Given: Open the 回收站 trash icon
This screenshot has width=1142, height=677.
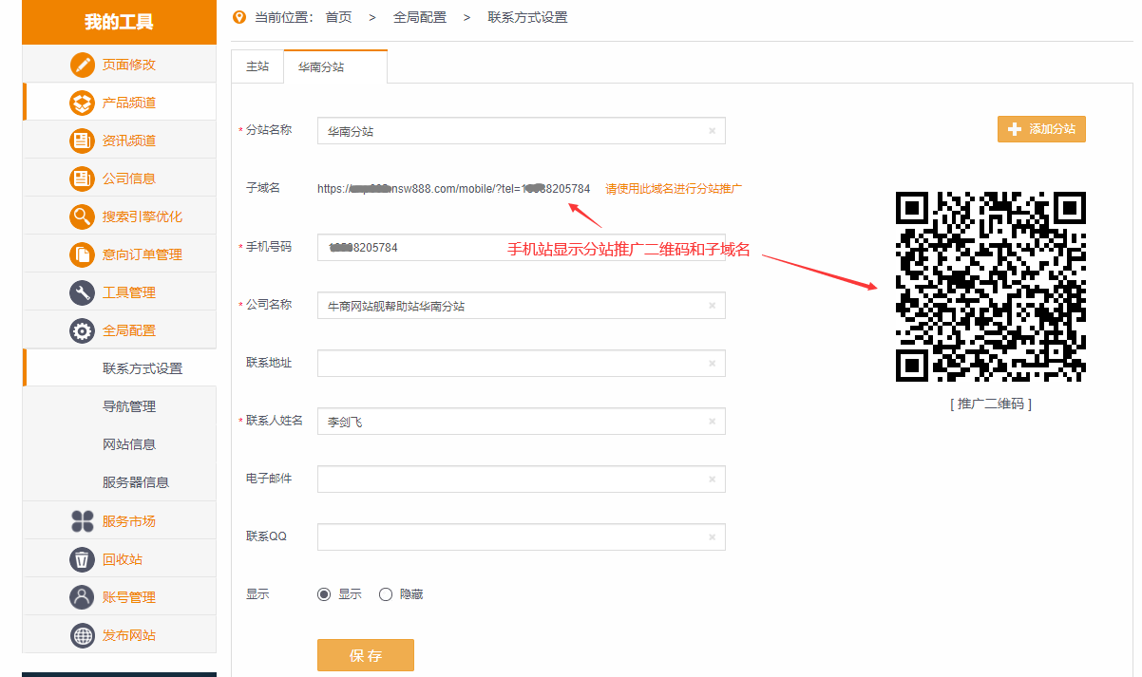Looking at the screenshot, I should (83, 559).
